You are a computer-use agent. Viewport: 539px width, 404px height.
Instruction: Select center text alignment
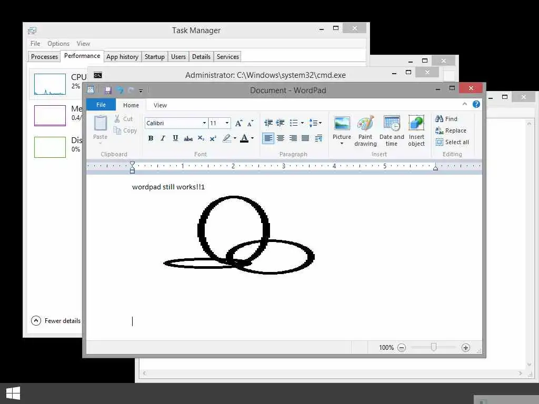(281, 138)
